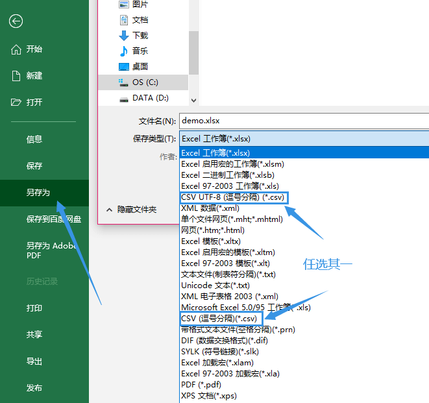Open the 发布 page
This screenshot has height=403, width=429.
click(34, 387)
